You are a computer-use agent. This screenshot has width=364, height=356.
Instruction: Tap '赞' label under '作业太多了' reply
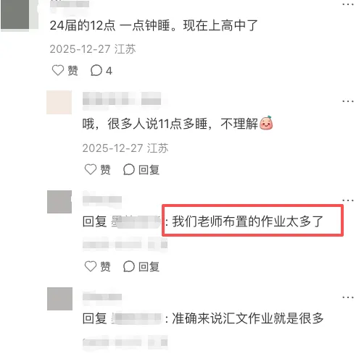coord(105,266)
